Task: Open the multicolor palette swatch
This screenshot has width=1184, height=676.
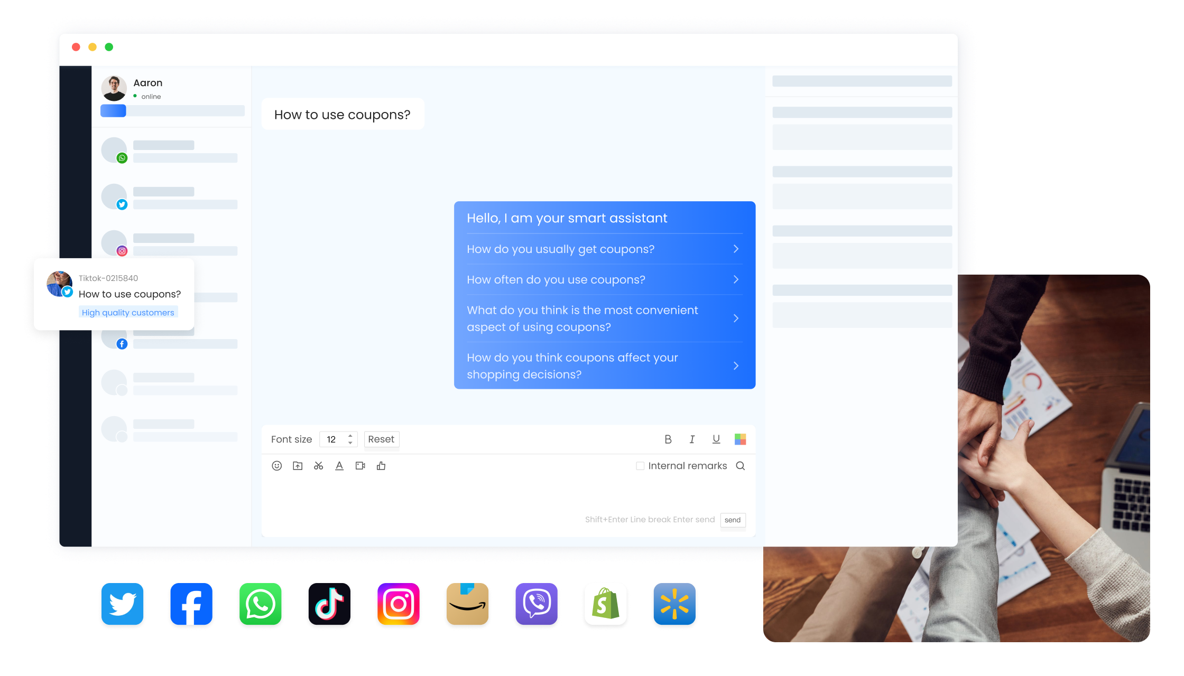Action: pyautogui.click(x=740, y=439)
